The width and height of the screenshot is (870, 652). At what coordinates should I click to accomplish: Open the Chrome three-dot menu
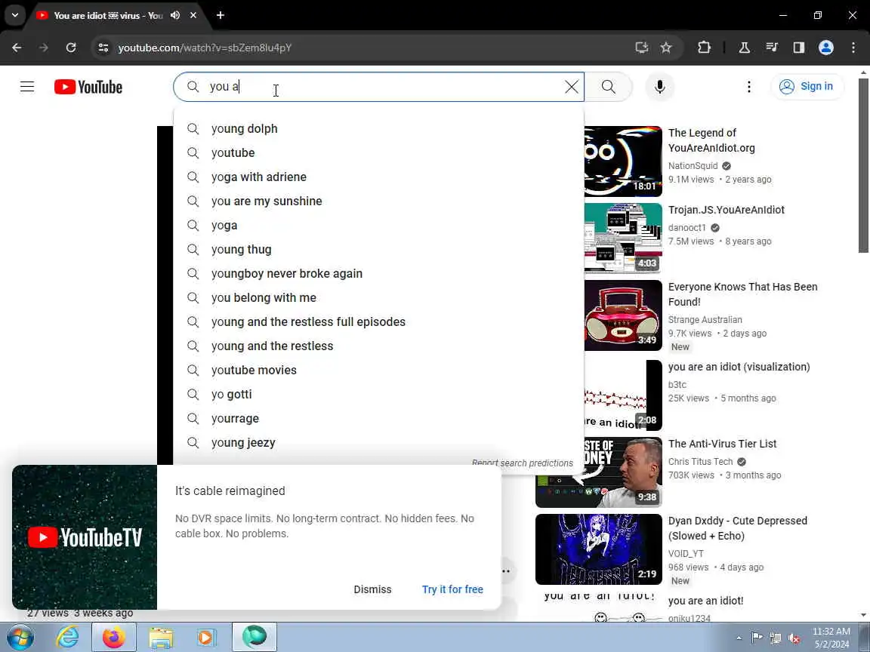tap(853, 48)
